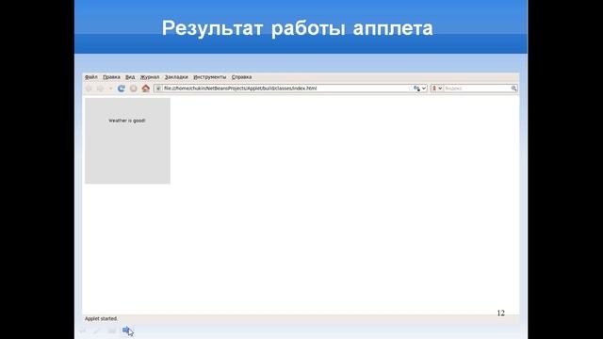
Task: Open the Правка menu
Action: (x=111, y=77)
